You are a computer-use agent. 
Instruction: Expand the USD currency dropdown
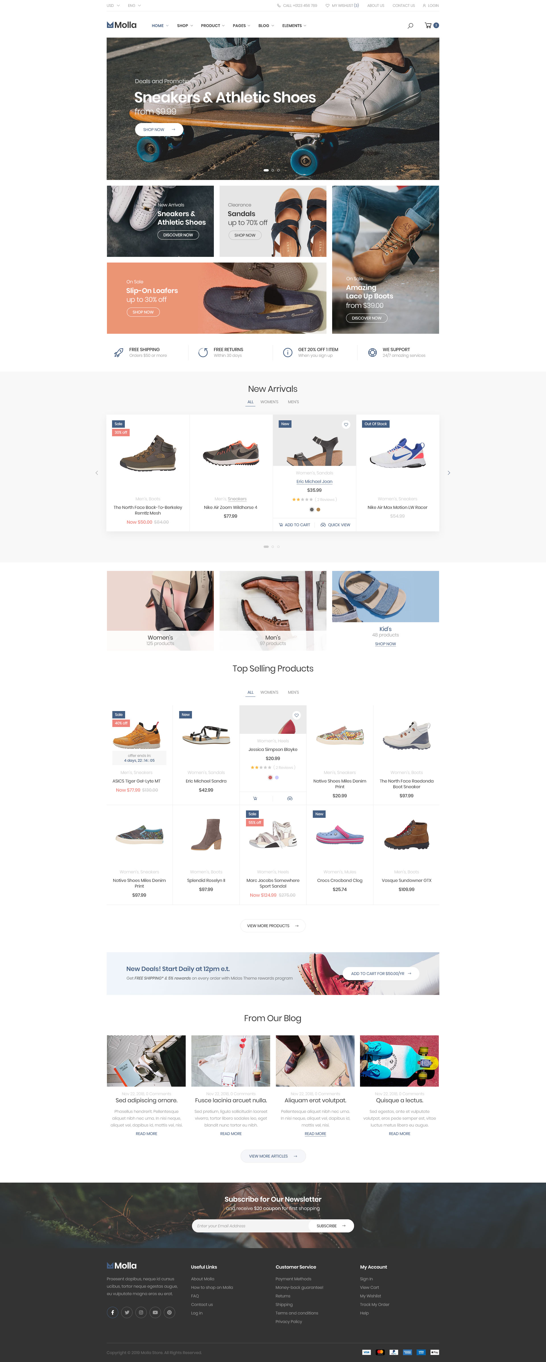(x=113, y=5)
